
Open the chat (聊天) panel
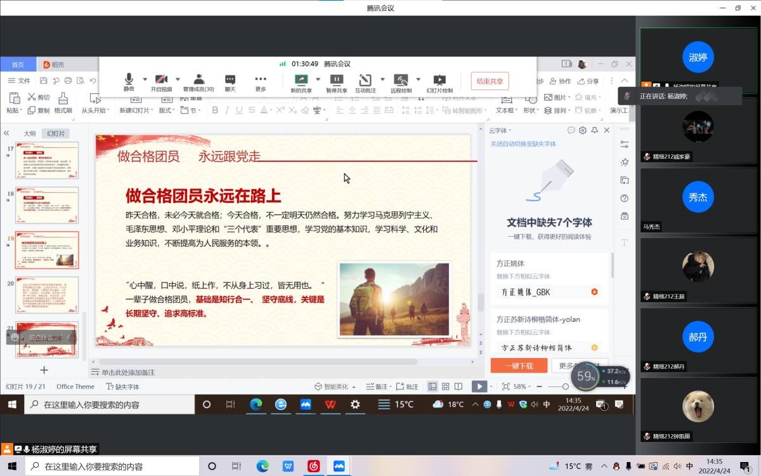tap(230, 83)
